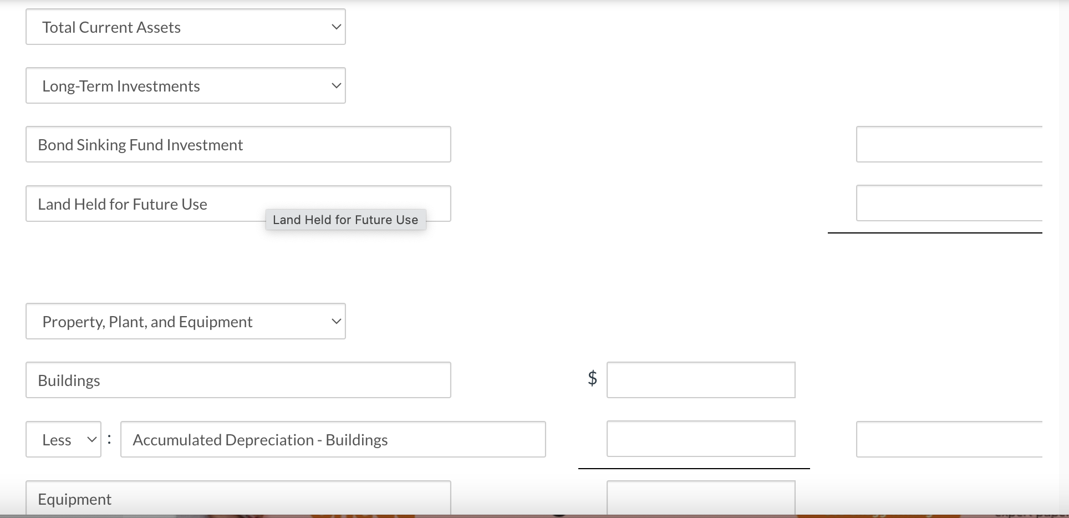Click the rightmost amount box in the Accumulated Depreciation row

(x=949, y=439)
